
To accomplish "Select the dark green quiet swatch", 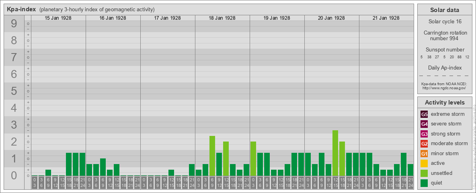I will (424, 183).
